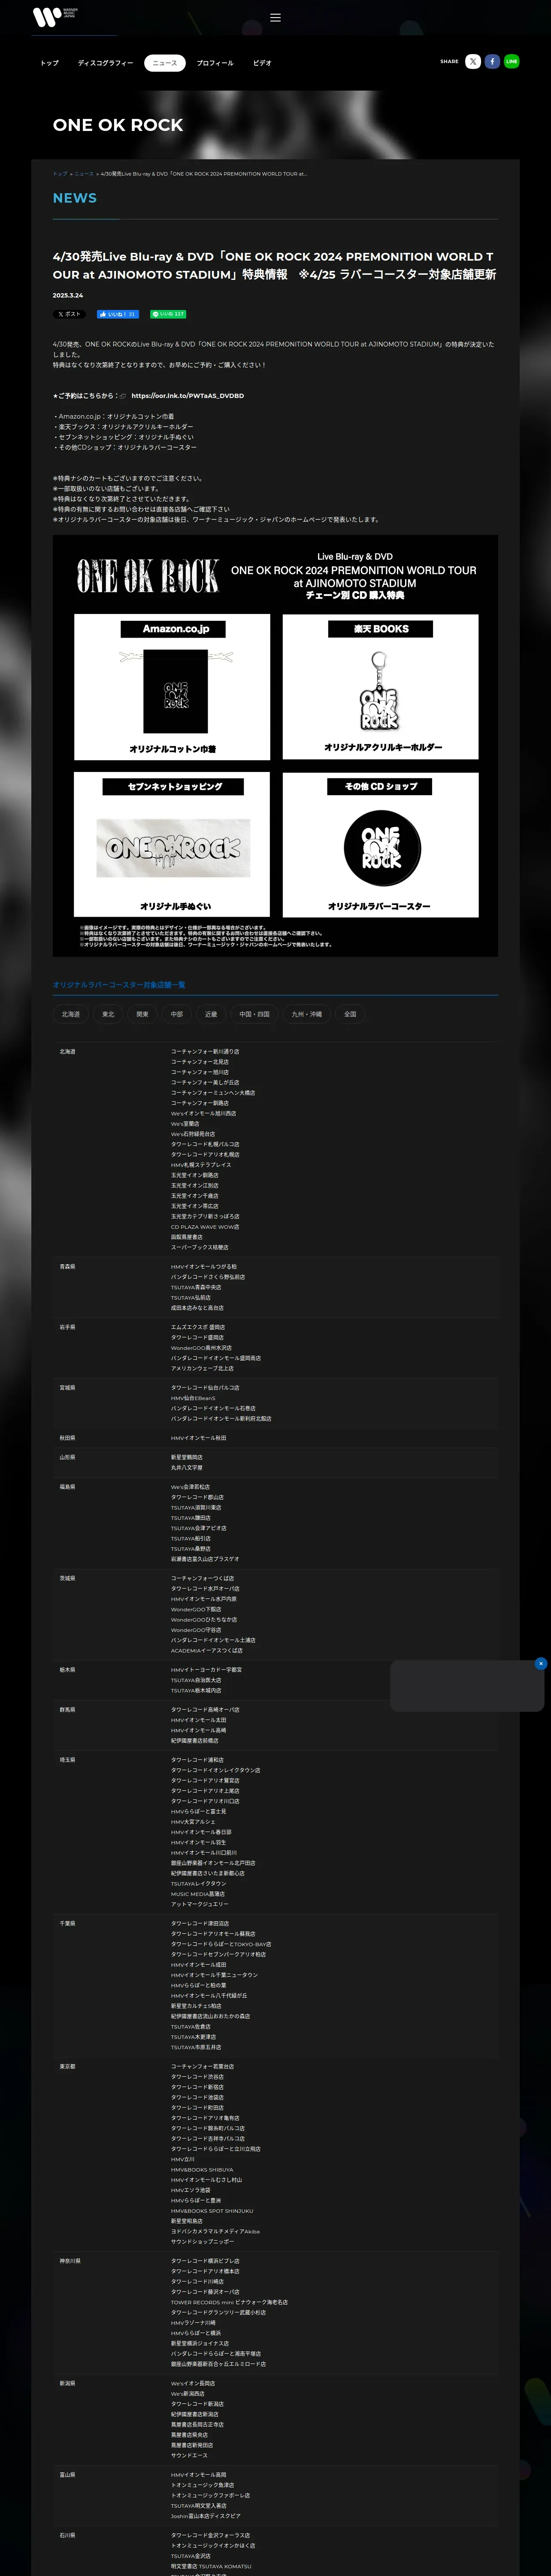Click store CD PLAZA WAVE WOW店

[205, 1227]
